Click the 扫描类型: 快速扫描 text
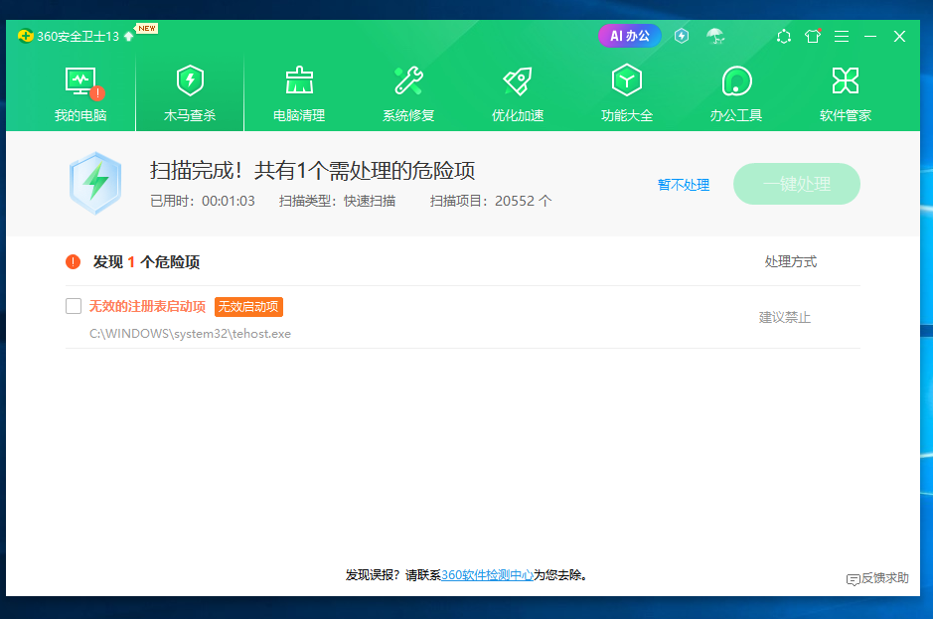The image size is (933, 619). tap(338, 201)
